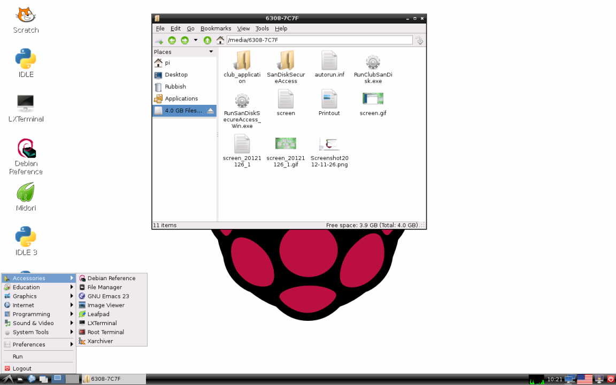
Task: Select the screen_20121126_1 text file
Action: tap(242, 151)
